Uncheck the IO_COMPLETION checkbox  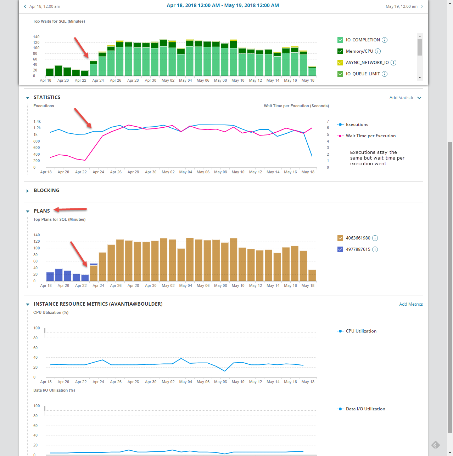[x=340, y=40]
